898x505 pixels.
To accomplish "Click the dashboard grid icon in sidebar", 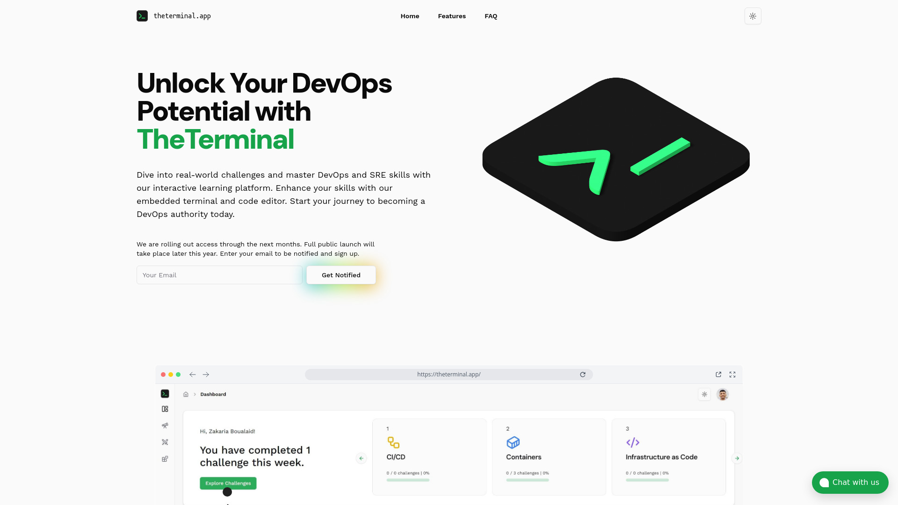I will tap(165, 408).
